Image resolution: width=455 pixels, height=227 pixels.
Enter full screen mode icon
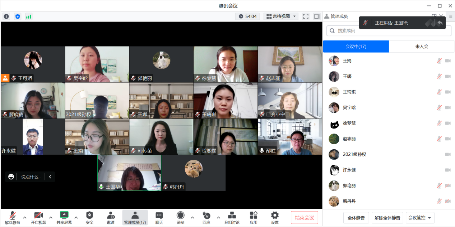point(306,16)
